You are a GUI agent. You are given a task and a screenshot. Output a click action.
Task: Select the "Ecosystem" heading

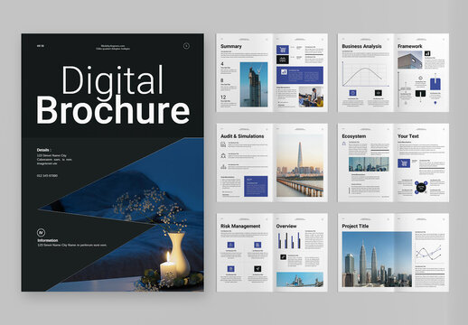click(354, 136)
